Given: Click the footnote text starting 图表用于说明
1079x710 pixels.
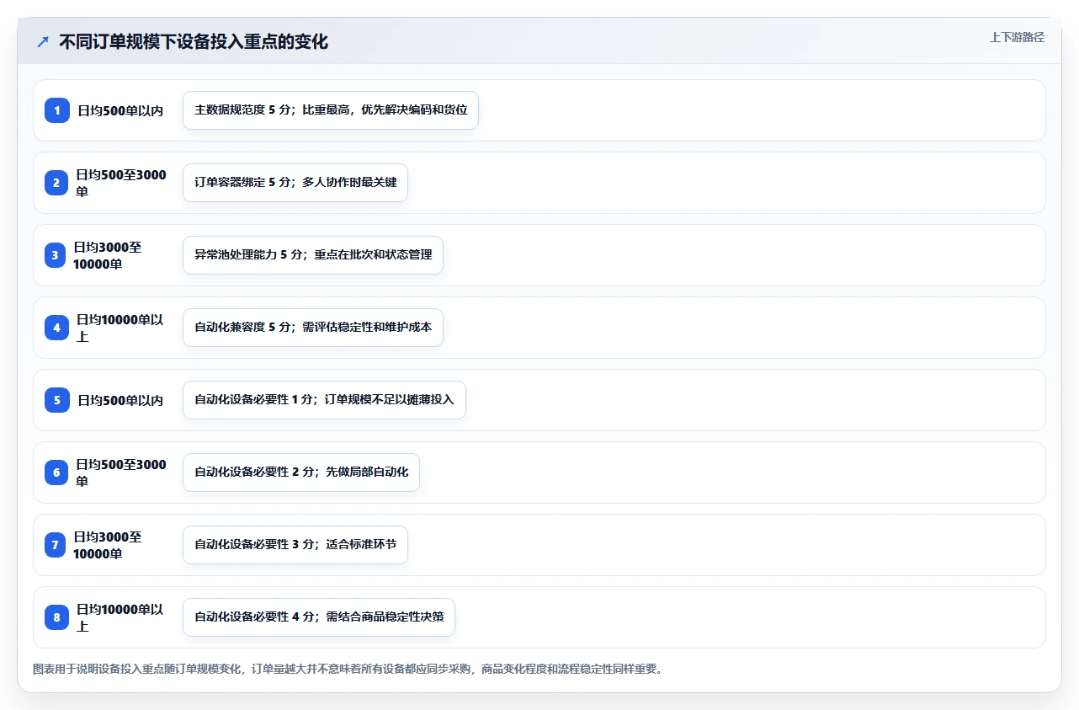Looking at the screenshot, I should 348,670.
